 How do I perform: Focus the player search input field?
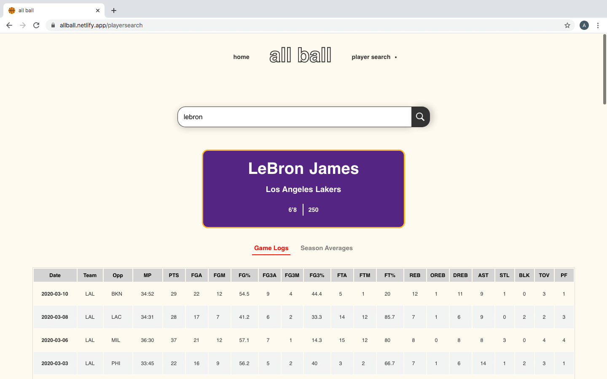point(295,117)
